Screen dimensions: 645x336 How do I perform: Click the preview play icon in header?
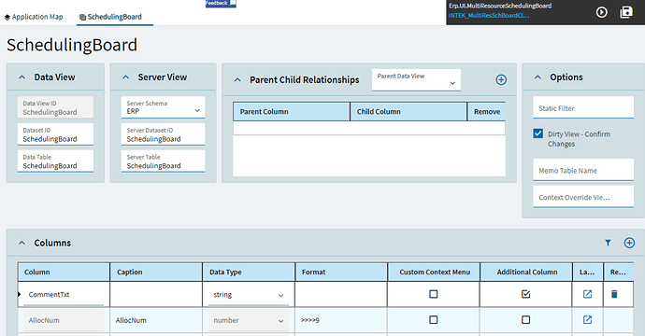click(x=601, y=12)
